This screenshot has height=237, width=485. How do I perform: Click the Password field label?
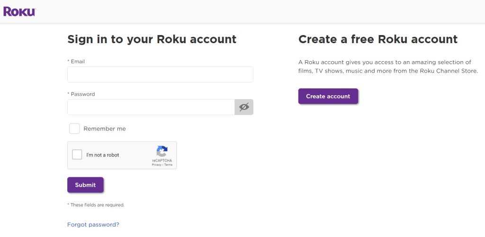pos(81,94)
